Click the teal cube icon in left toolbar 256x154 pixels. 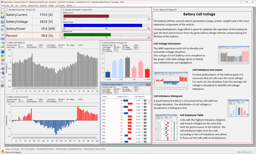tap(3, 30)
